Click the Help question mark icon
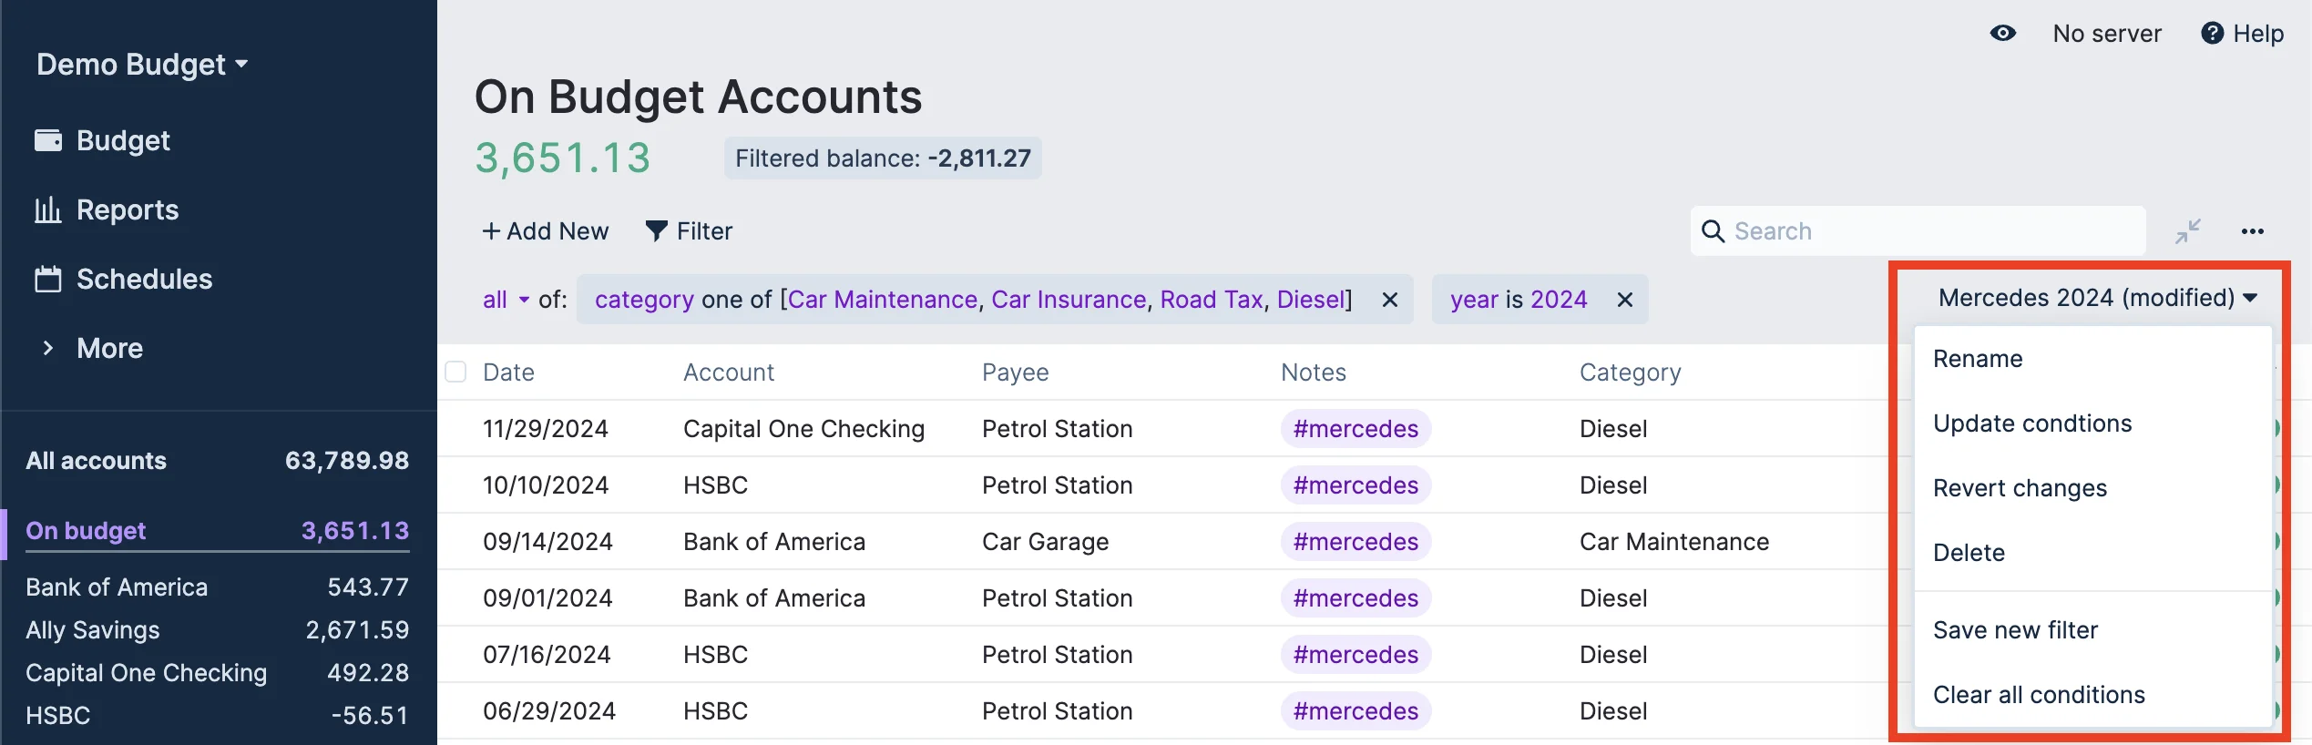The image size is (2312, 745). [x=2212, y=34]
